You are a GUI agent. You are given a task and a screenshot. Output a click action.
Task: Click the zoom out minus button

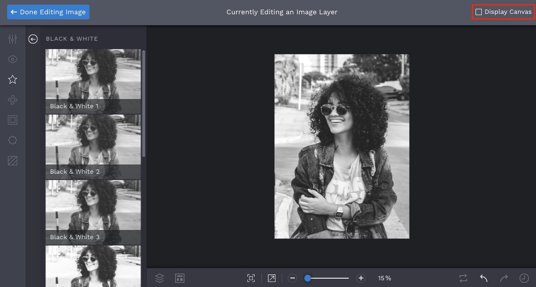click(x=293, y=278)
